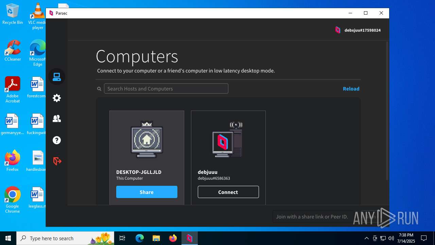
Task: Share this computer DESKTOP-JGLLJLD
Action: (147, 192)
